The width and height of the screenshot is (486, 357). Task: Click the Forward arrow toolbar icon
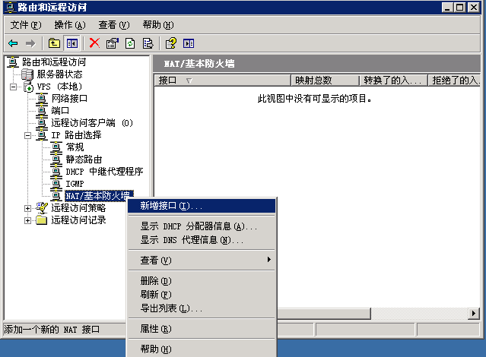point(30,43)
